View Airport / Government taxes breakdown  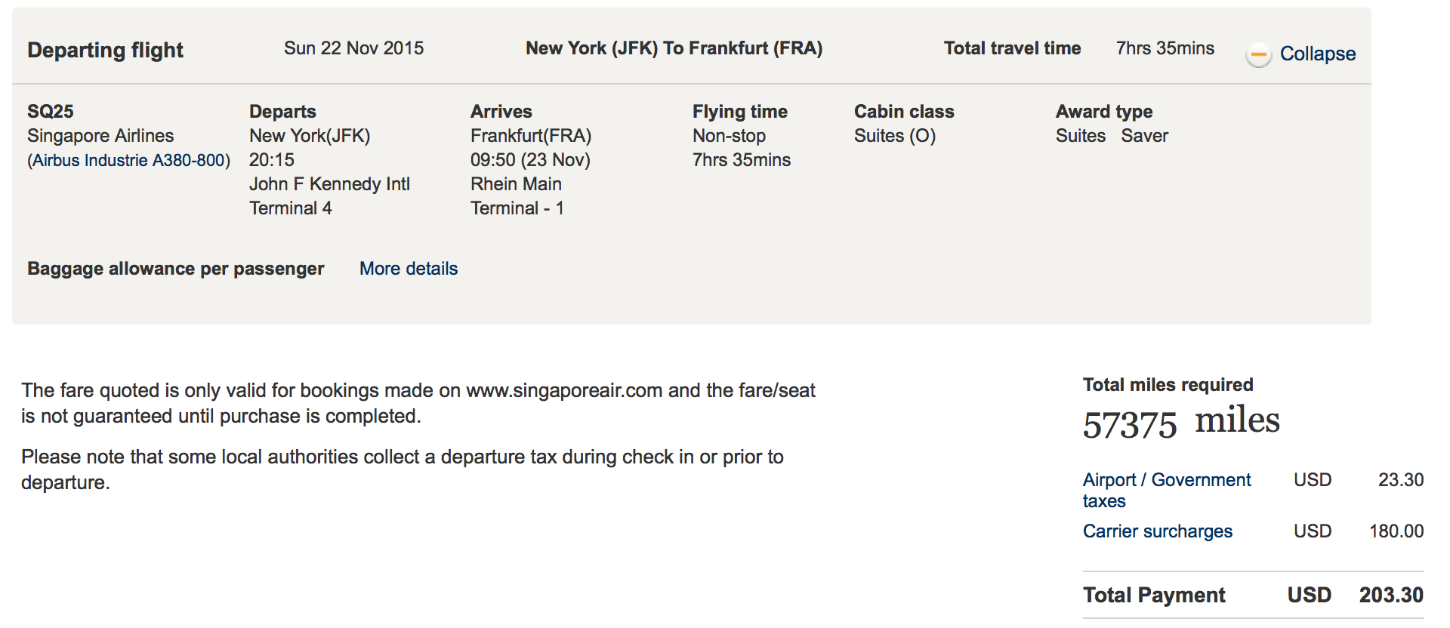[1167, 490]
